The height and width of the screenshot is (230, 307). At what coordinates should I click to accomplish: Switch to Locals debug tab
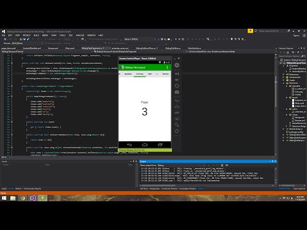11,188
